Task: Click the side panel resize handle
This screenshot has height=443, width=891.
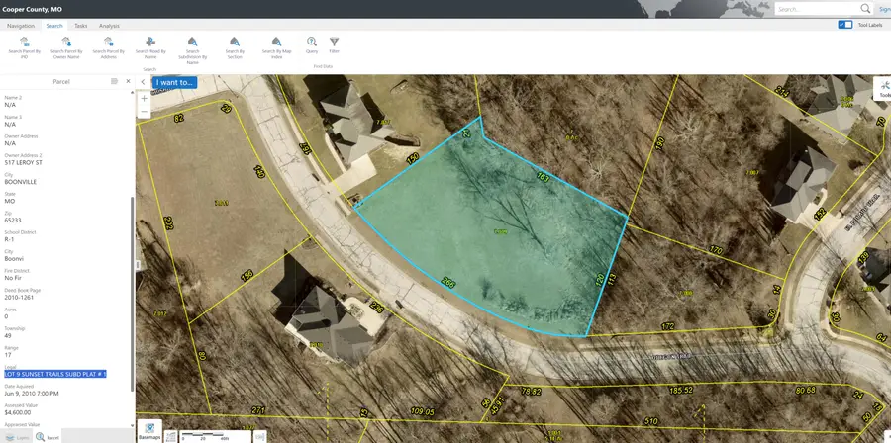Action: pos(137,264)
